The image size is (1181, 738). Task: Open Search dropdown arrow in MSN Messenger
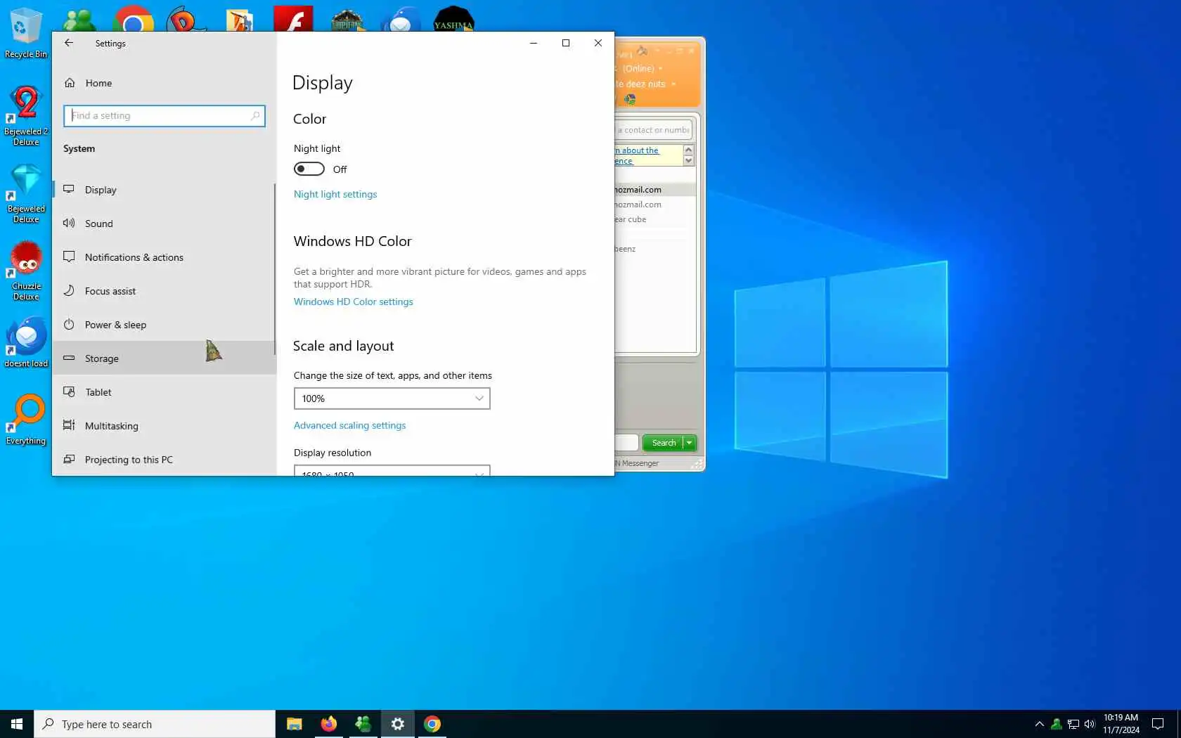click(x=690, y=443)
